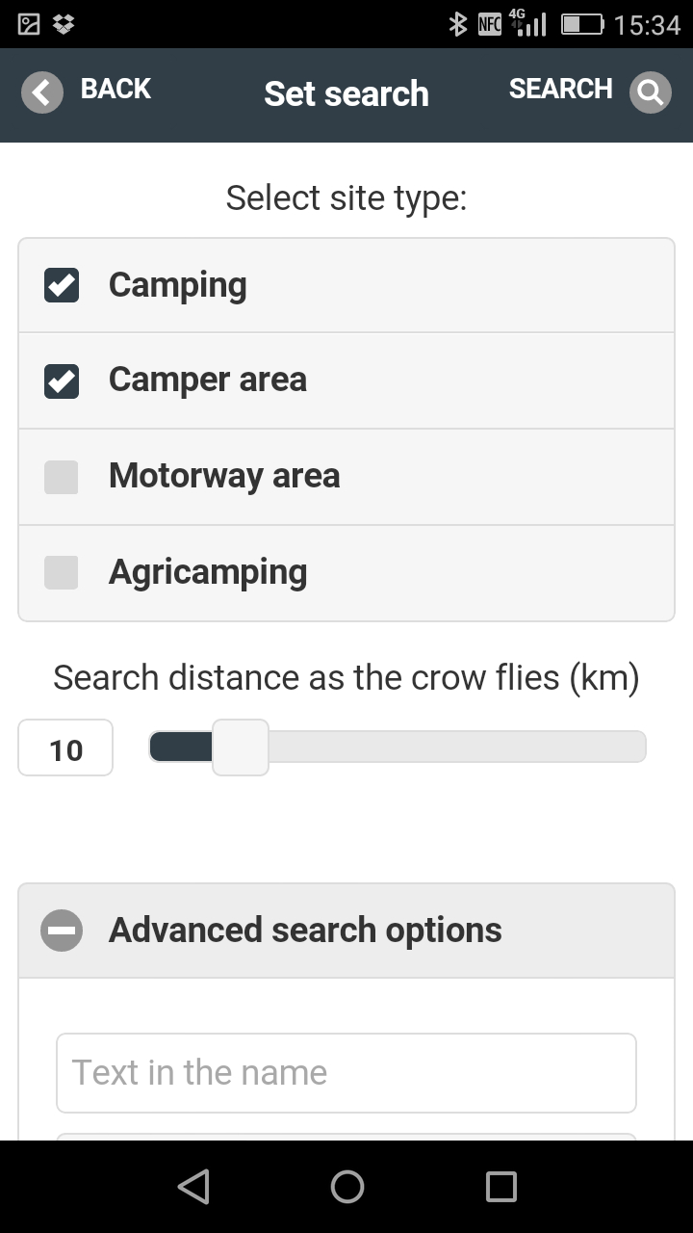Tap the screenshot notification icon
The height and width of the screenshot is (1233, 693).
pos(29,24)
